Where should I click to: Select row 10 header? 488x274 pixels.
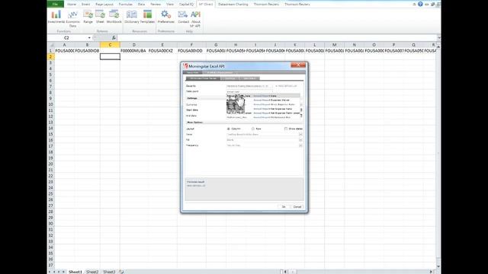[50, 104]
